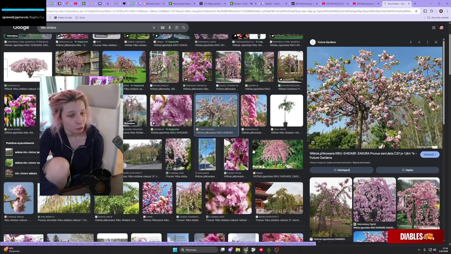Open Task View on the taskbar

[222, 250]
